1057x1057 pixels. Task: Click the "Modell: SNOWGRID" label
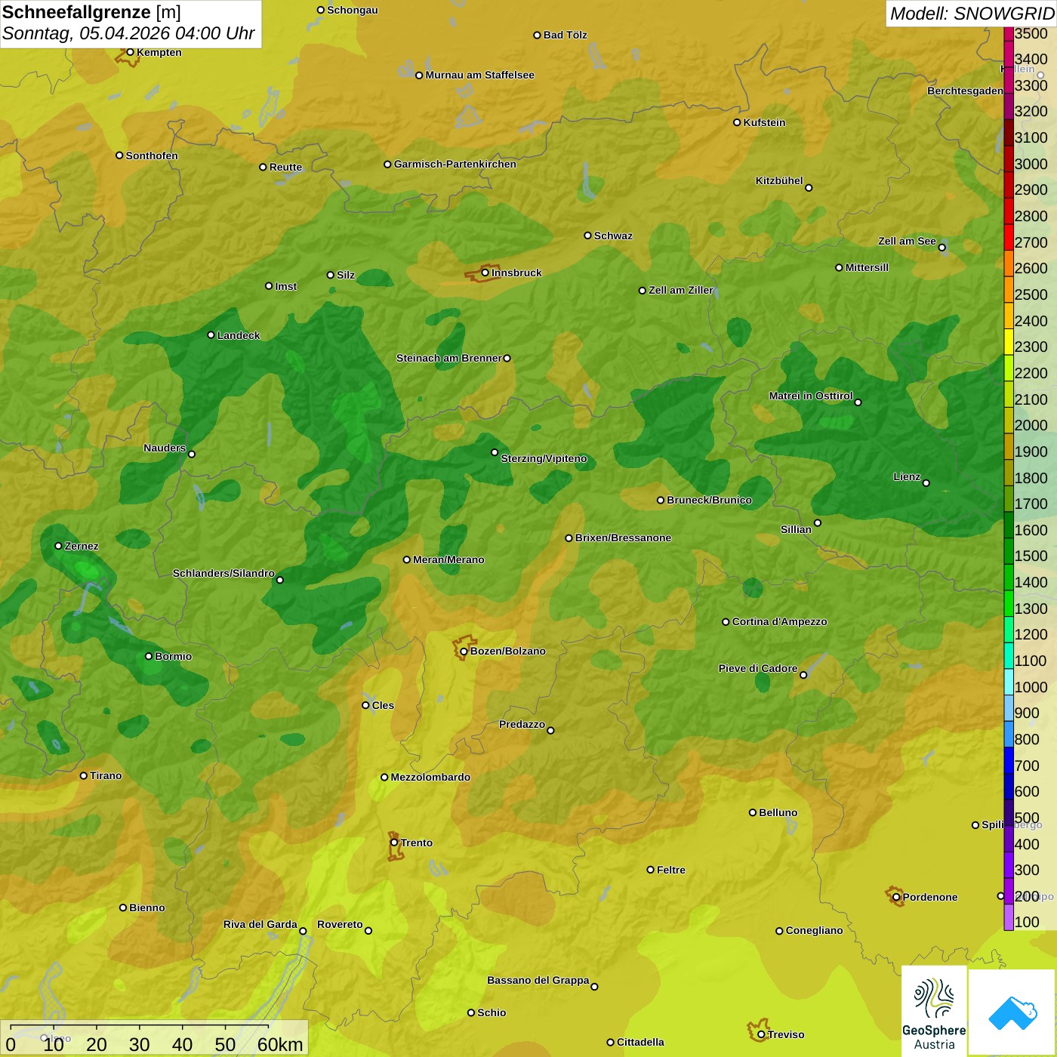pyautogui.click(x=972, y=14)
